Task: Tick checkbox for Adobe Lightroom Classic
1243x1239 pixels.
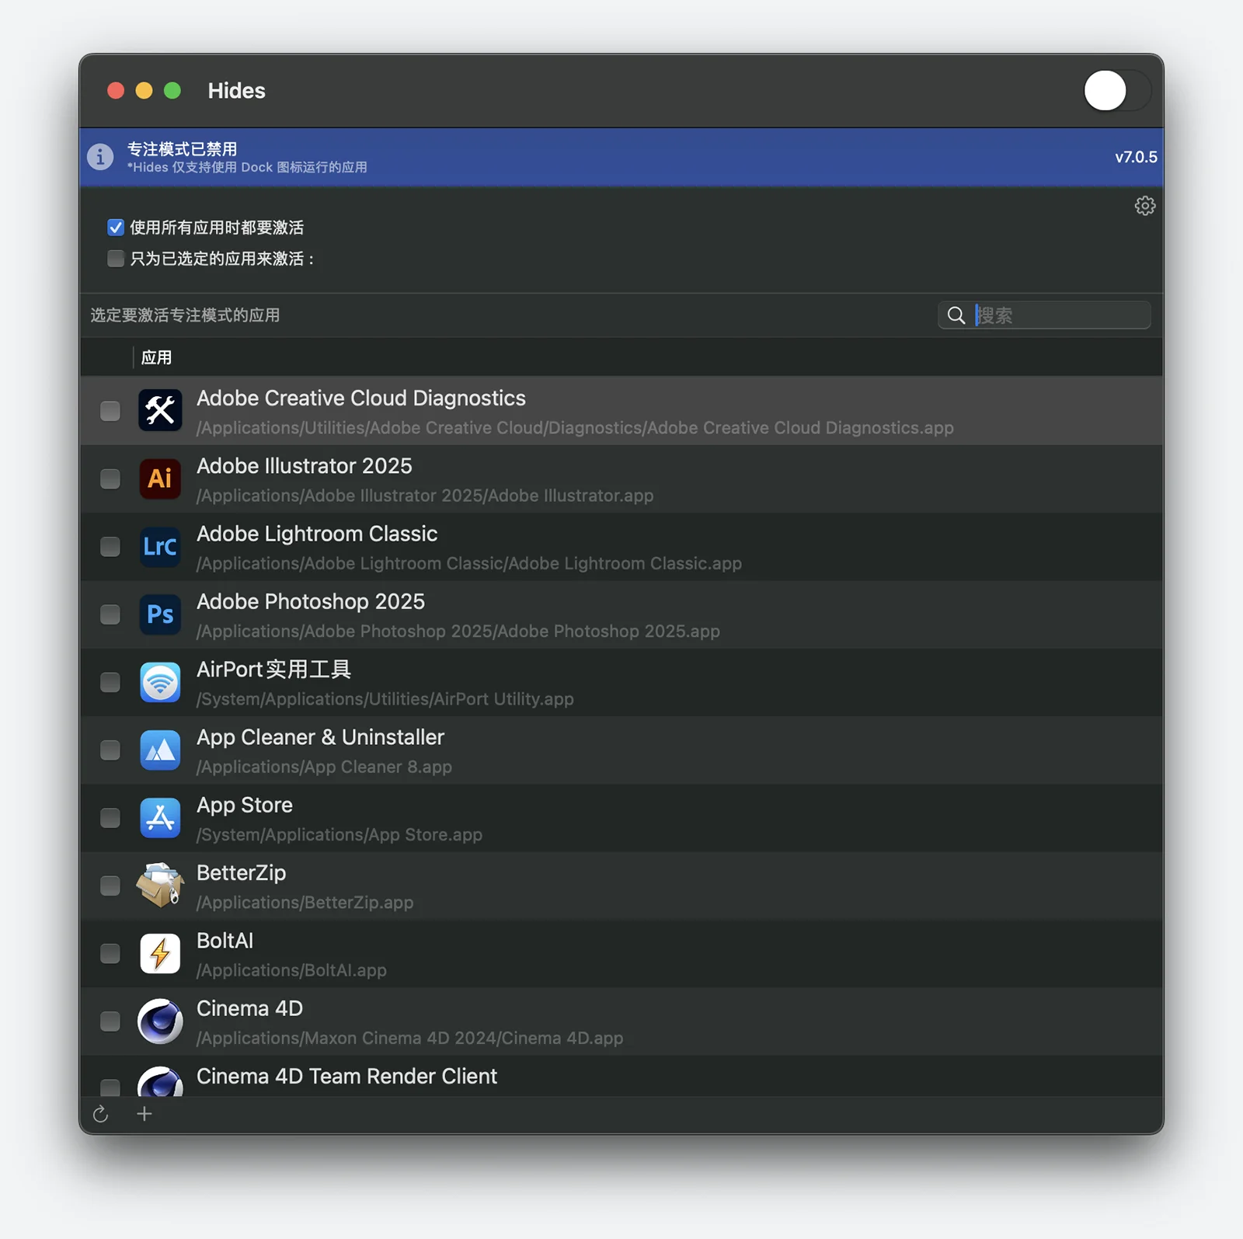Action: click(x=110, y=547)
